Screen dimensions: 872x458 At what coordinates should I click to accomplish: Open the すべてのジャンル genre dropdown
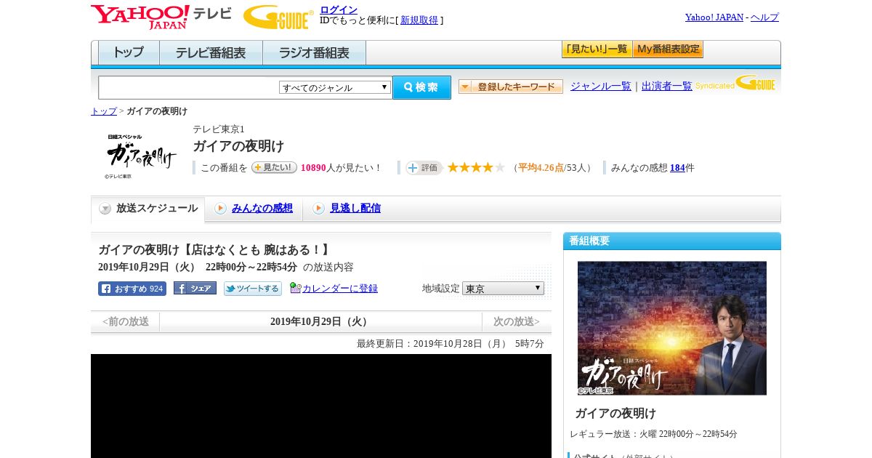(x=335, y=87)
